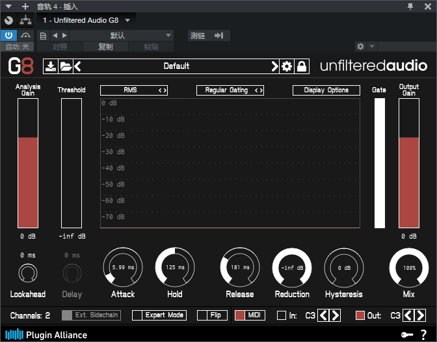Select previous host preset left arrow

click(x=55, y=35)
